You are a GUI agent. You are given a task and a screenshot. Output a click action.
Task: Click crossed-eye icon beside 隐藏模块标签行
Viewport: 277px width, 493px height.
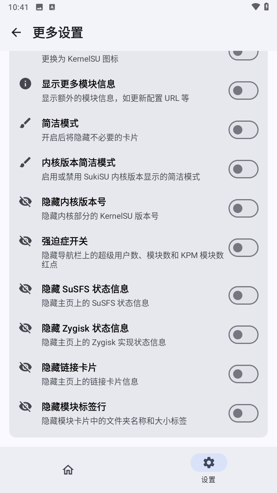click(25, 406)
